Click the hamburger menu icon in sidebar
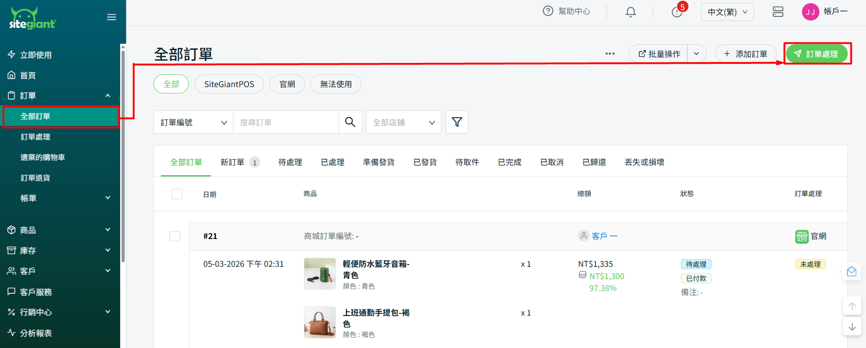This screenshot has width=866, height=348. (111, 17)
